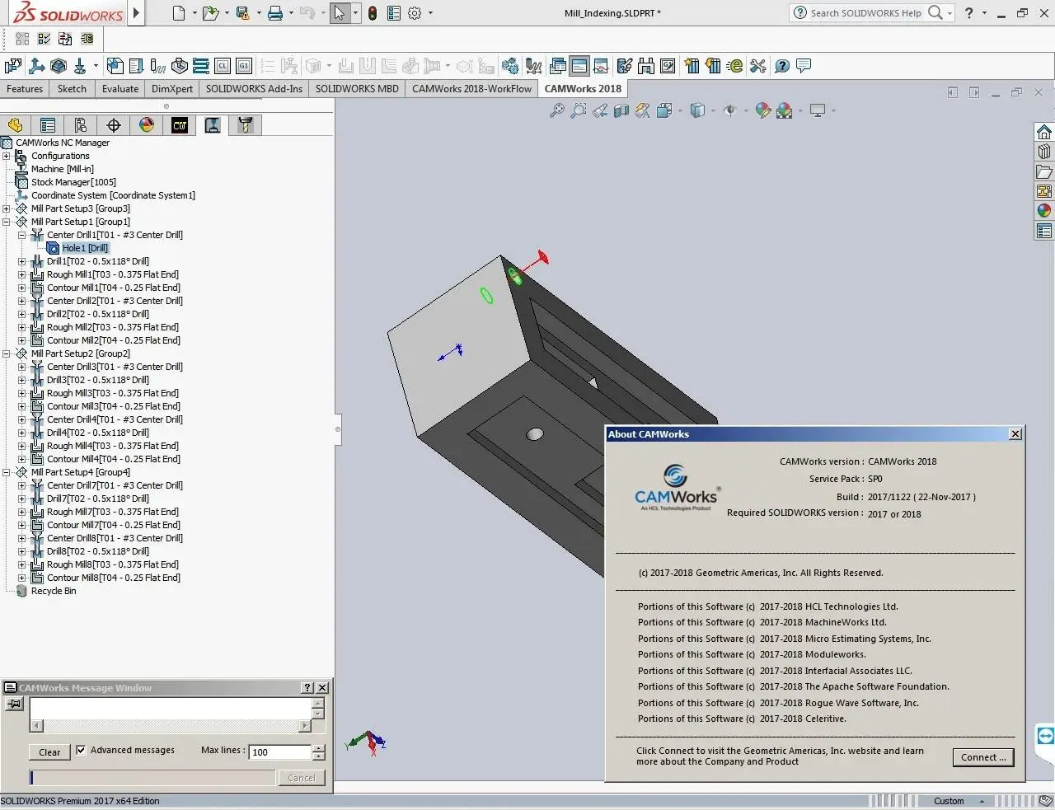This screenshot has height=810, width=1055.
Task: Switch to the Features tab
Action: click(x=25, y=89)
